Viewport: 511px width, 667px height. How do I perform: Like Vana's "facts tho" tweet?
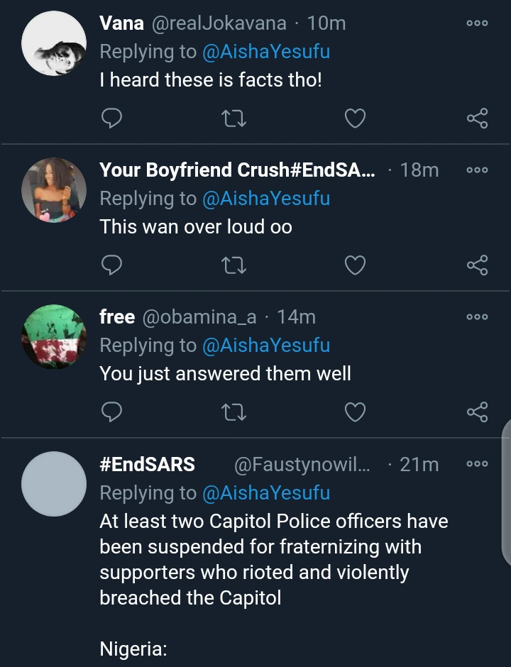(x=355, y=118)
